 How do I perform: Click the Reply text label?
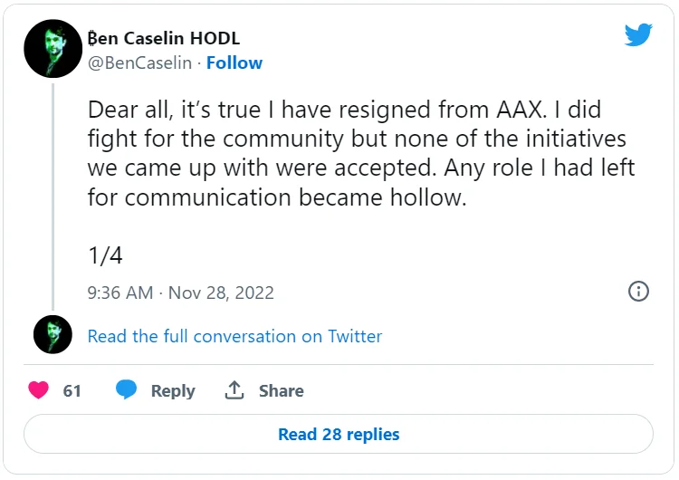tap(173, 390)
